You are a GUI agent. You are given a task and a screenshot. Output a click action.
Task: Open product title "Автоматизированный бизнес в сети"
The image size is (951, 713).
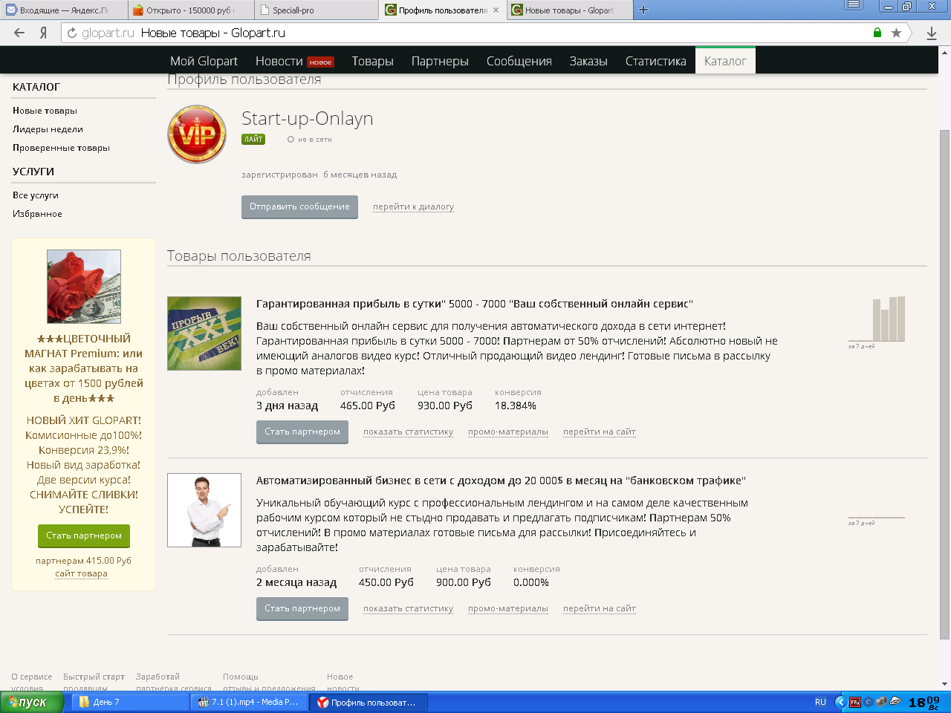pos(501,481)
